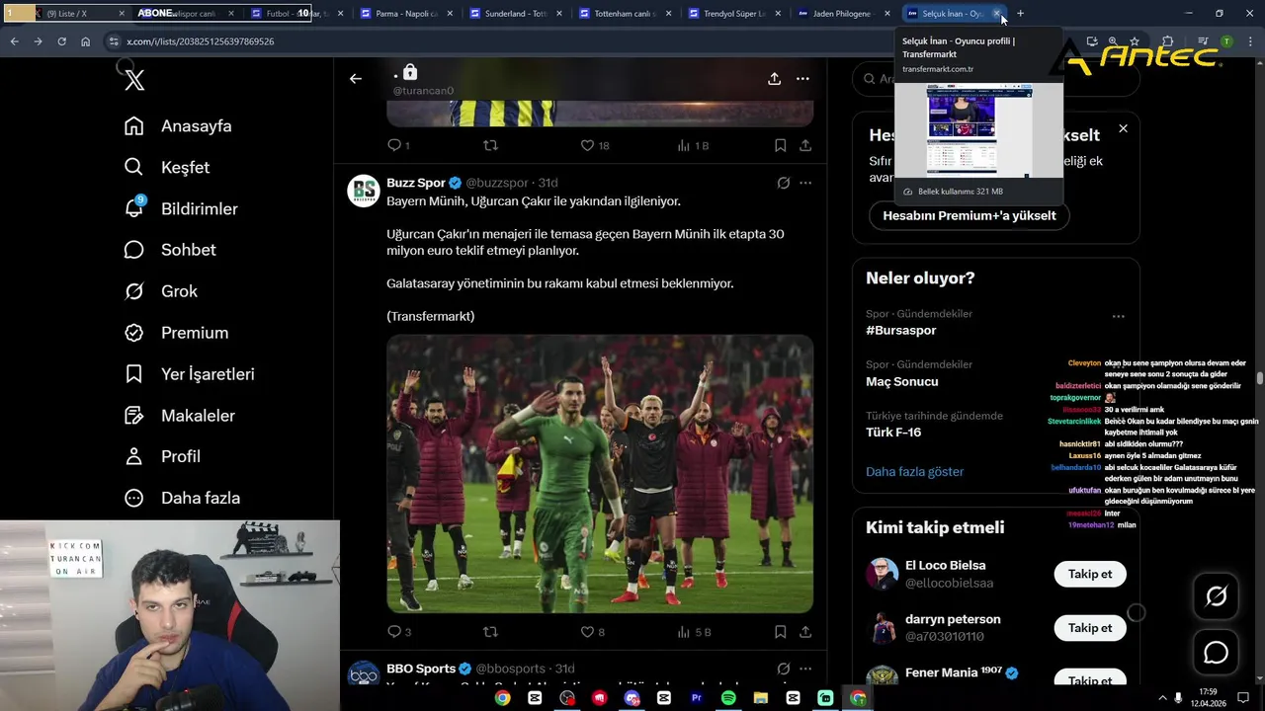This screenshot has height=711, width=1265.
Task: Open Buzz Spor account name
Action: (x=416, y=183)
